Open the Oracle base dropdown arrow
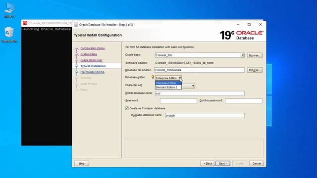 point(243,55)
